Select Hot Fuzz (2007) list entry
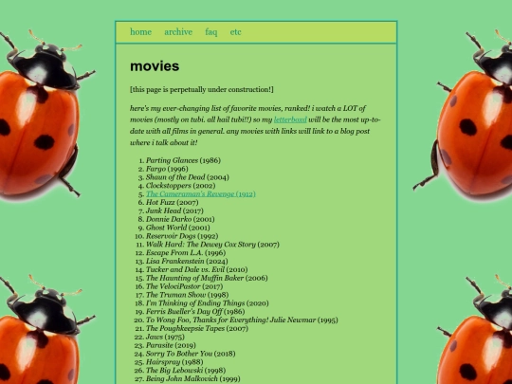 click(x=172, y=203)
